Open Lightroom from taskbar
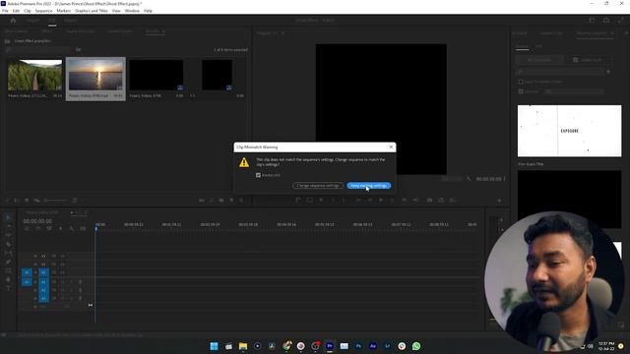This screenshot has height=354, width=630. [387, 346]
